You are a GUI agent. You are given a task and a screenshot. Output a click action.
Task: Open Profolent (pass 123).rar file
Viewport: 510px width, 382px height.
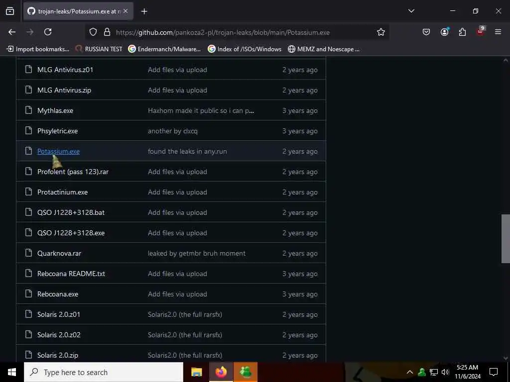point(73,172)
